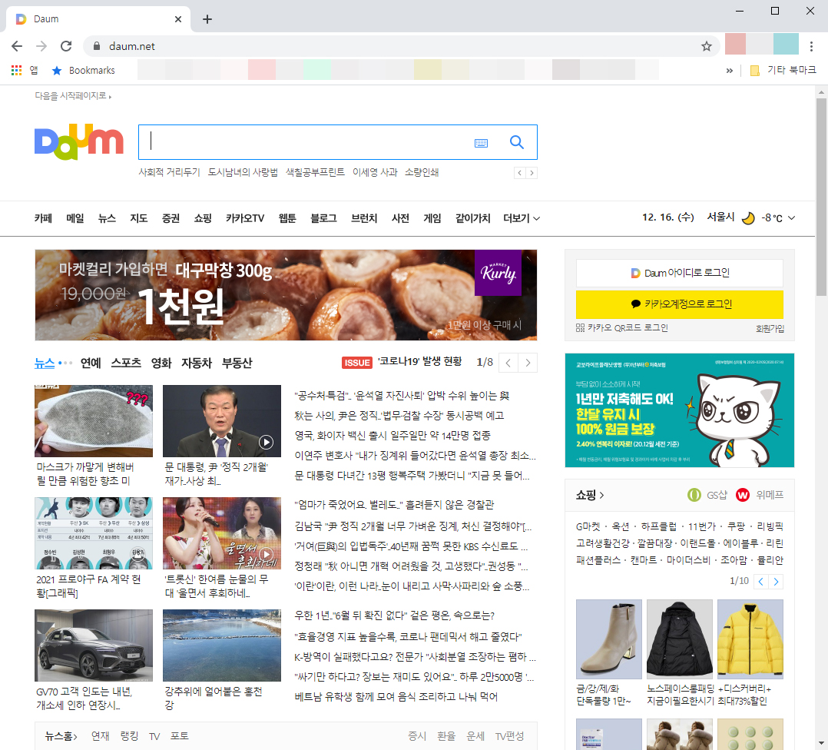
Task: Switch to the 부동산 tab
Action: tap(237, 363)
